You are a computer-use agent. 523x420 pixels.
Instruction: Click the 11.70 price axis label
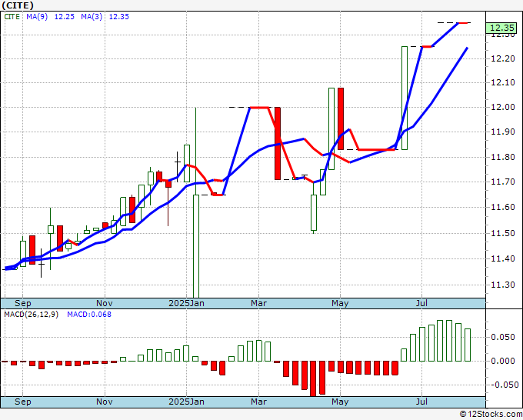pos(503,182)
